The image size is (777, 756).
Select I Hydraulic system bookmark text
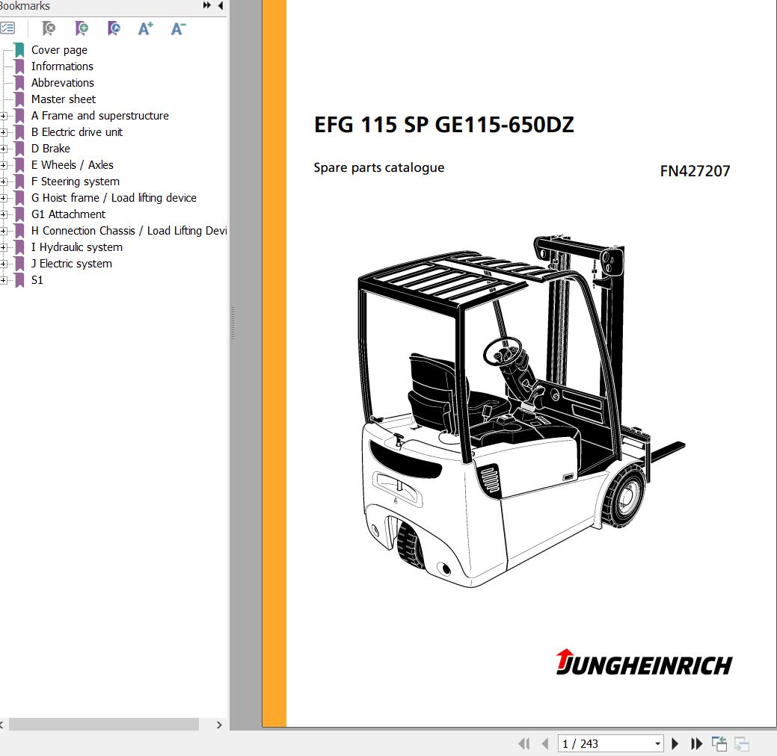coord(77,247)
